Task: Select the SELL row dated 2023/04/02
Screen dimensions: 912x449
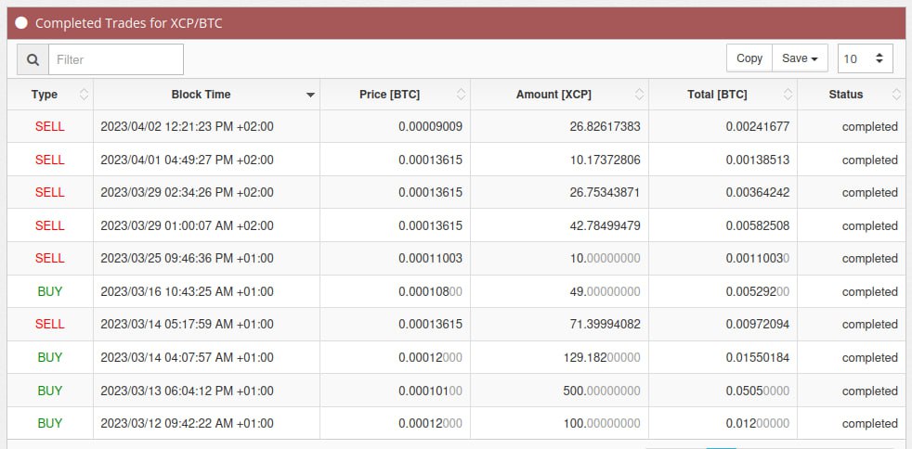Action: click(x=456, y=126)
